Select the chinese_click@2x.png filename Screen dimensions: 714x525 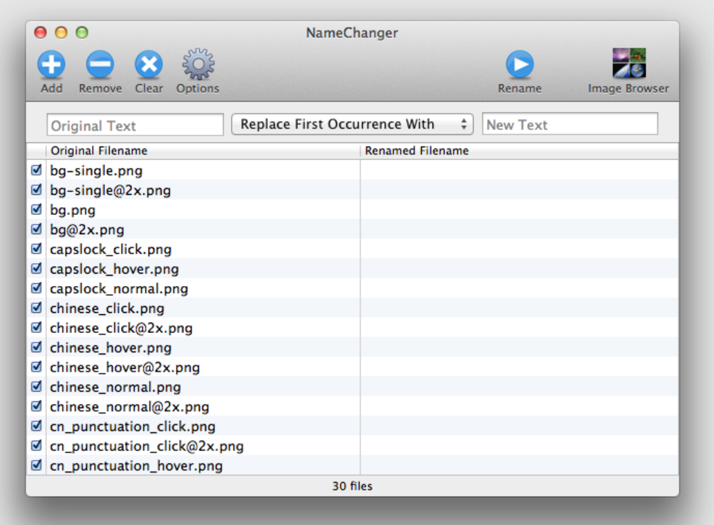pyautogui.click(x=121, y=328)
